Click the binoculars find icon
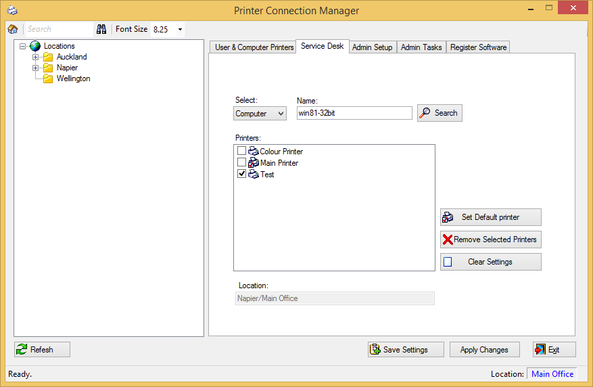Screen dimensions: 593x387 point(101,29)
